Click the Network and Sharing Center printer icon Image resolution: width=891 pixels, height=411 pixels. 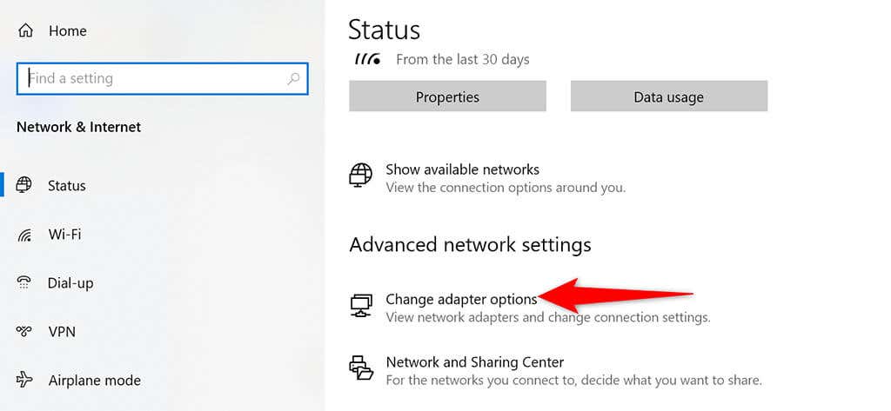pyautogui.click(x=361, y=368)
